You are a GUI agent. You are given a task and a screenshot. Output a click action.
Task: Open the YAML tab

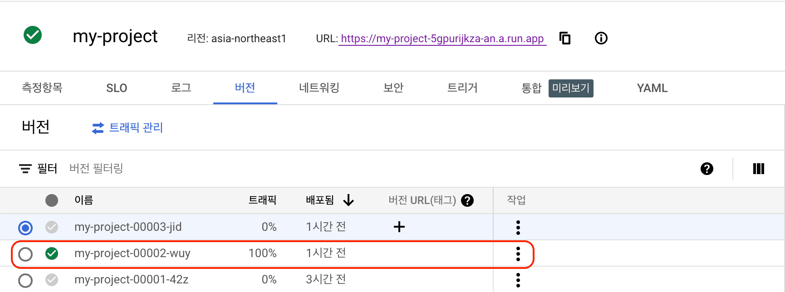[x=652, y=88]
